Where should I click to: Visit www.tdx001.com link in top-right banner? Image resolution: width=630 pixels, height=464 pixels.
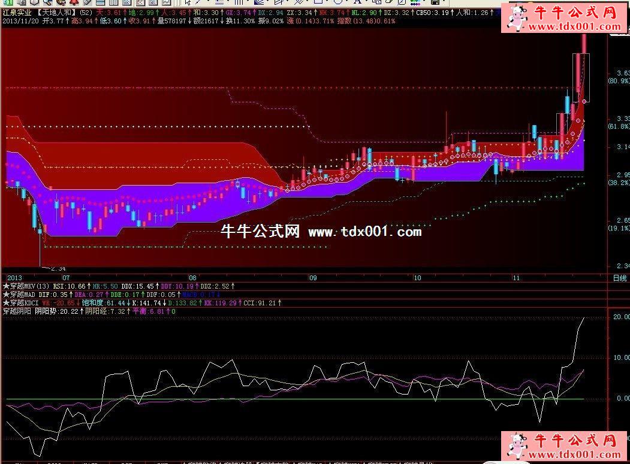[x=566, y=26]
